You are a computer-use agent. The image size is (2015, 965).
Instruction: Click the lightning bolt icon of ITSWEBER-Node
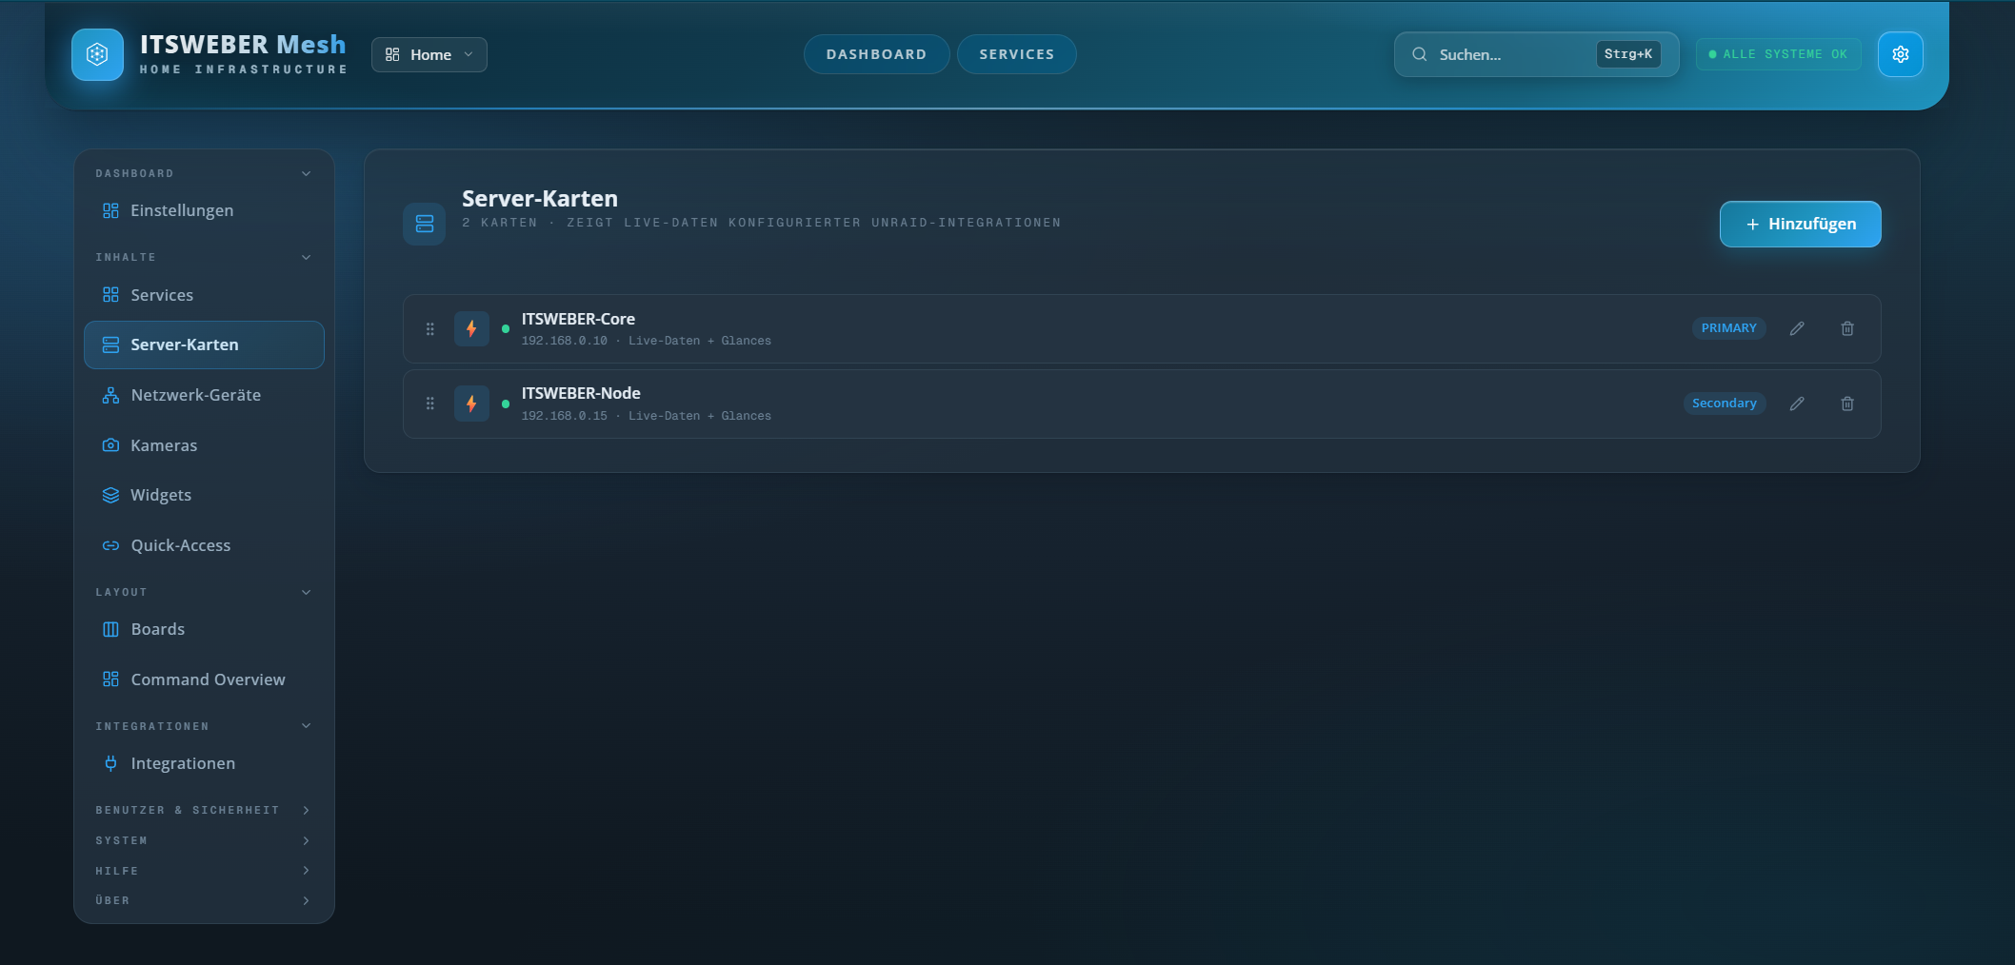tap(471, 404)
